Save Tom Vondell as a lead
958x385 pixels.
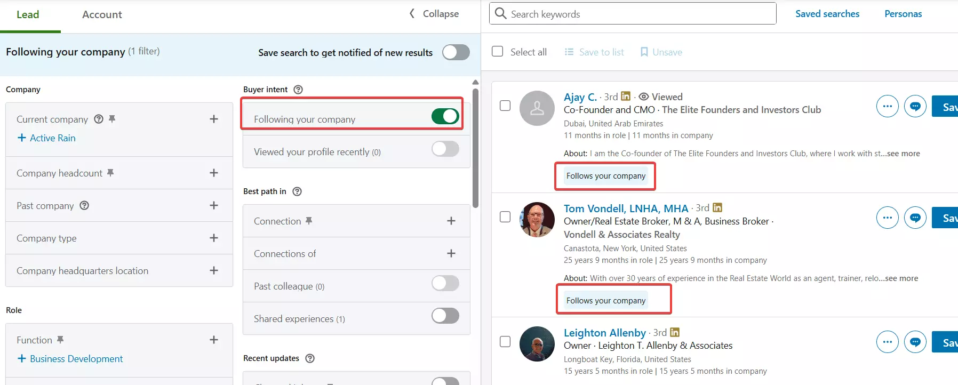pyautogui.click(x=945, y=218)
